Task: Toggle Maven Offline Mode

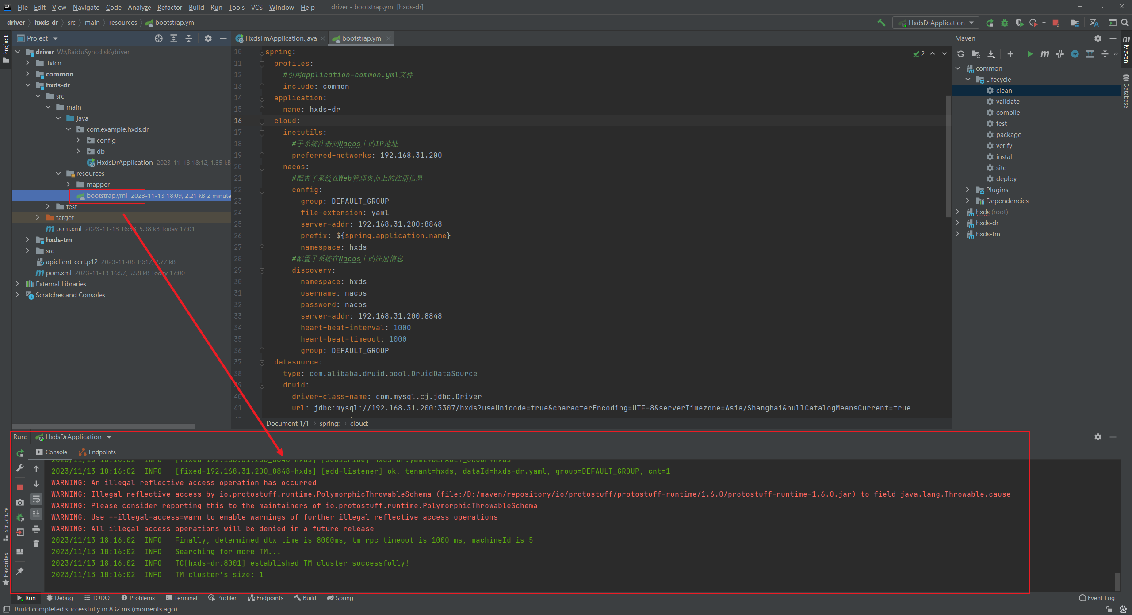Action: pyautogui.click(x=1060, y=54)
